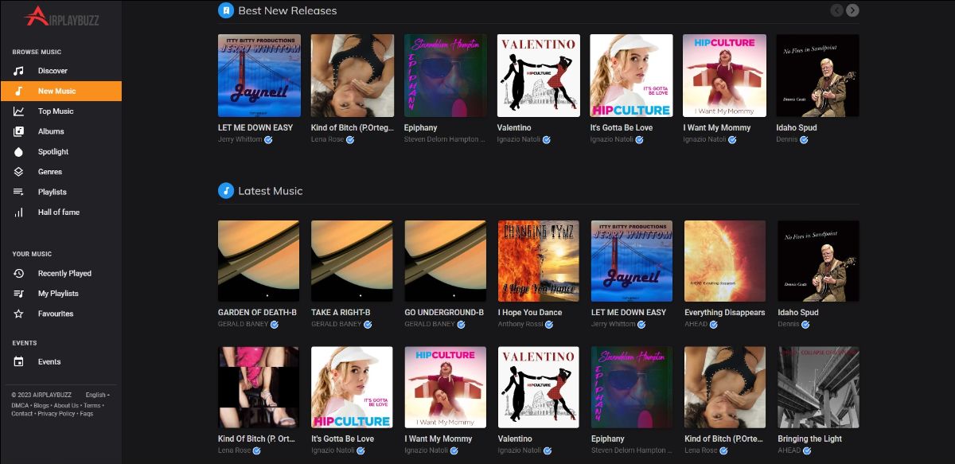Image resolution: width=955 pixels, height=464 pixels.
Task: Click the My Playlists icon
Action: tap(19, 294)
